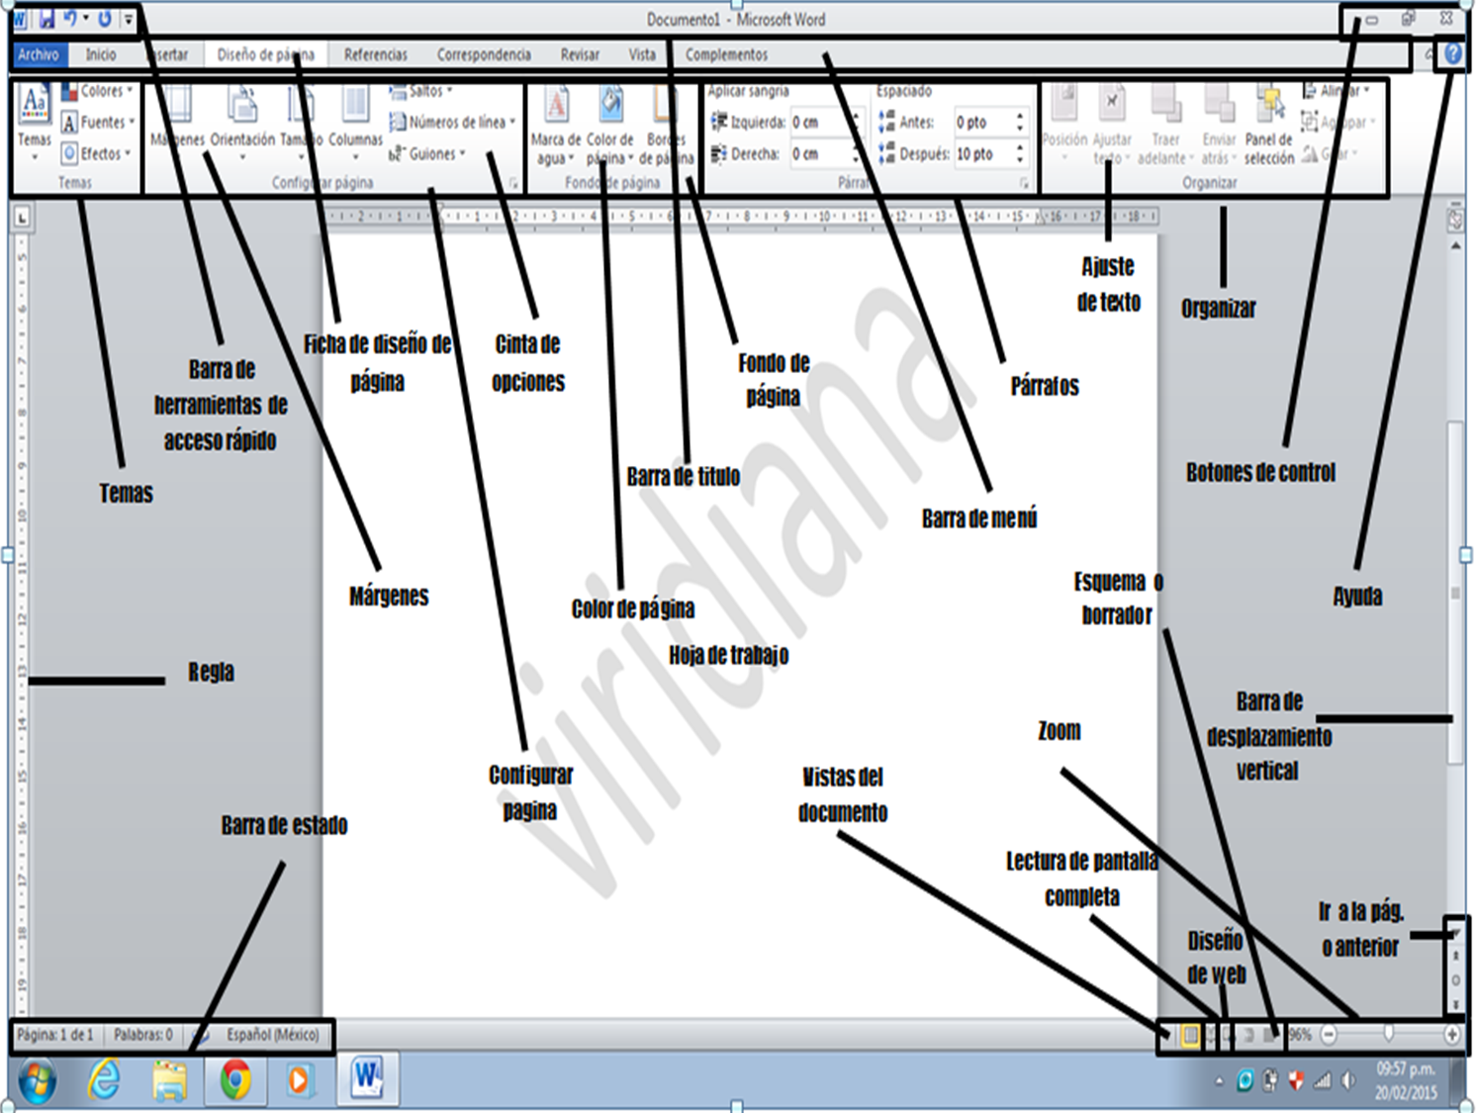Switch to Diseño web view
The width and height of the screenshot is (1477, 1113).
tap(1226, 1036)
